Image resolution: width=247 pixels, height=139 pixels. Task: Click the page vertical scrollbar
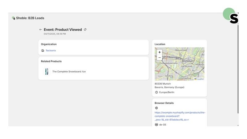[238, 69]
